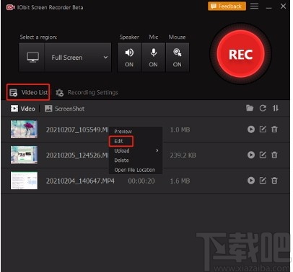Image resolution: width=293 pixels, height=272 pixels.
Task: Switch to the Video List tab
Action: [28, 92]
